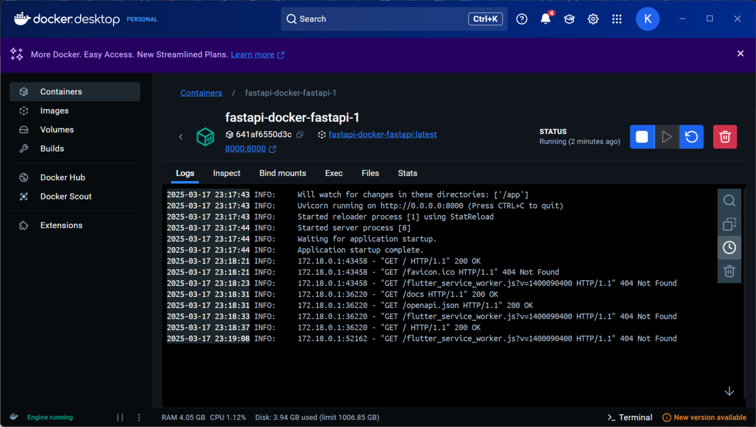Click the Learn more link
Image resolution: width=756 pixels, height=427 pixels.
[x=258, y=55]
